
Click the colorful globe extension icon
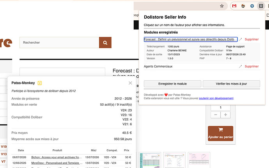(x=243, y=6)
